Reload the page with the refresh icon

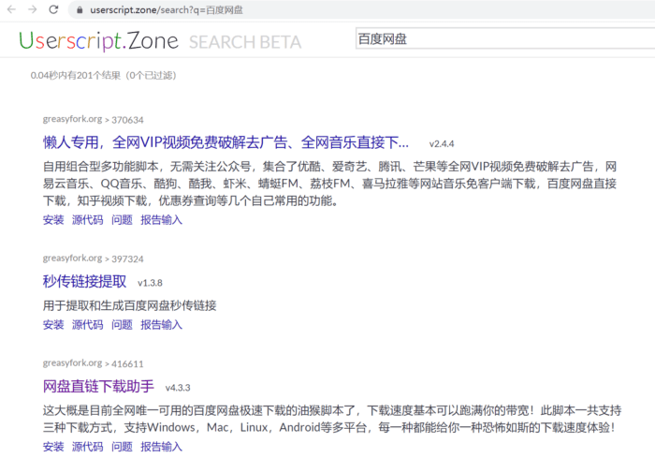pos(53,9)
